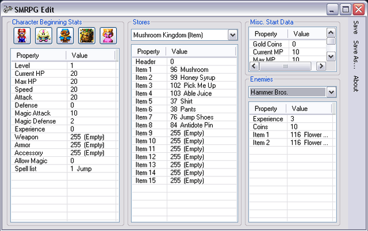368x231 pixels.
Task: Select the Armor row showing 255 (Empty)
Action: pos(64,145)
